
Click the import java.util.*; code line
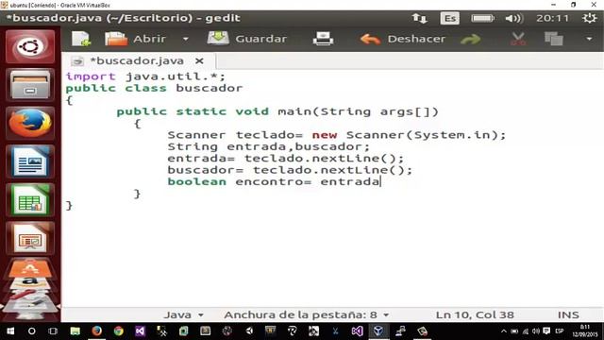pyautogui.click(x=145, y=76)
